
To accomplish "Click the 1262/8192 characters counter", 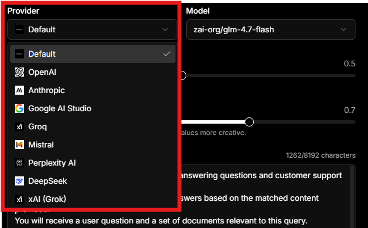I will click(x=321, y=155).
